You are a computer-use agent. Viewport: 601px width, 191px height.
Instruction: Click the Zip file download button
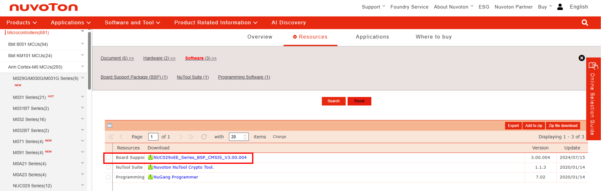point(563,126)
